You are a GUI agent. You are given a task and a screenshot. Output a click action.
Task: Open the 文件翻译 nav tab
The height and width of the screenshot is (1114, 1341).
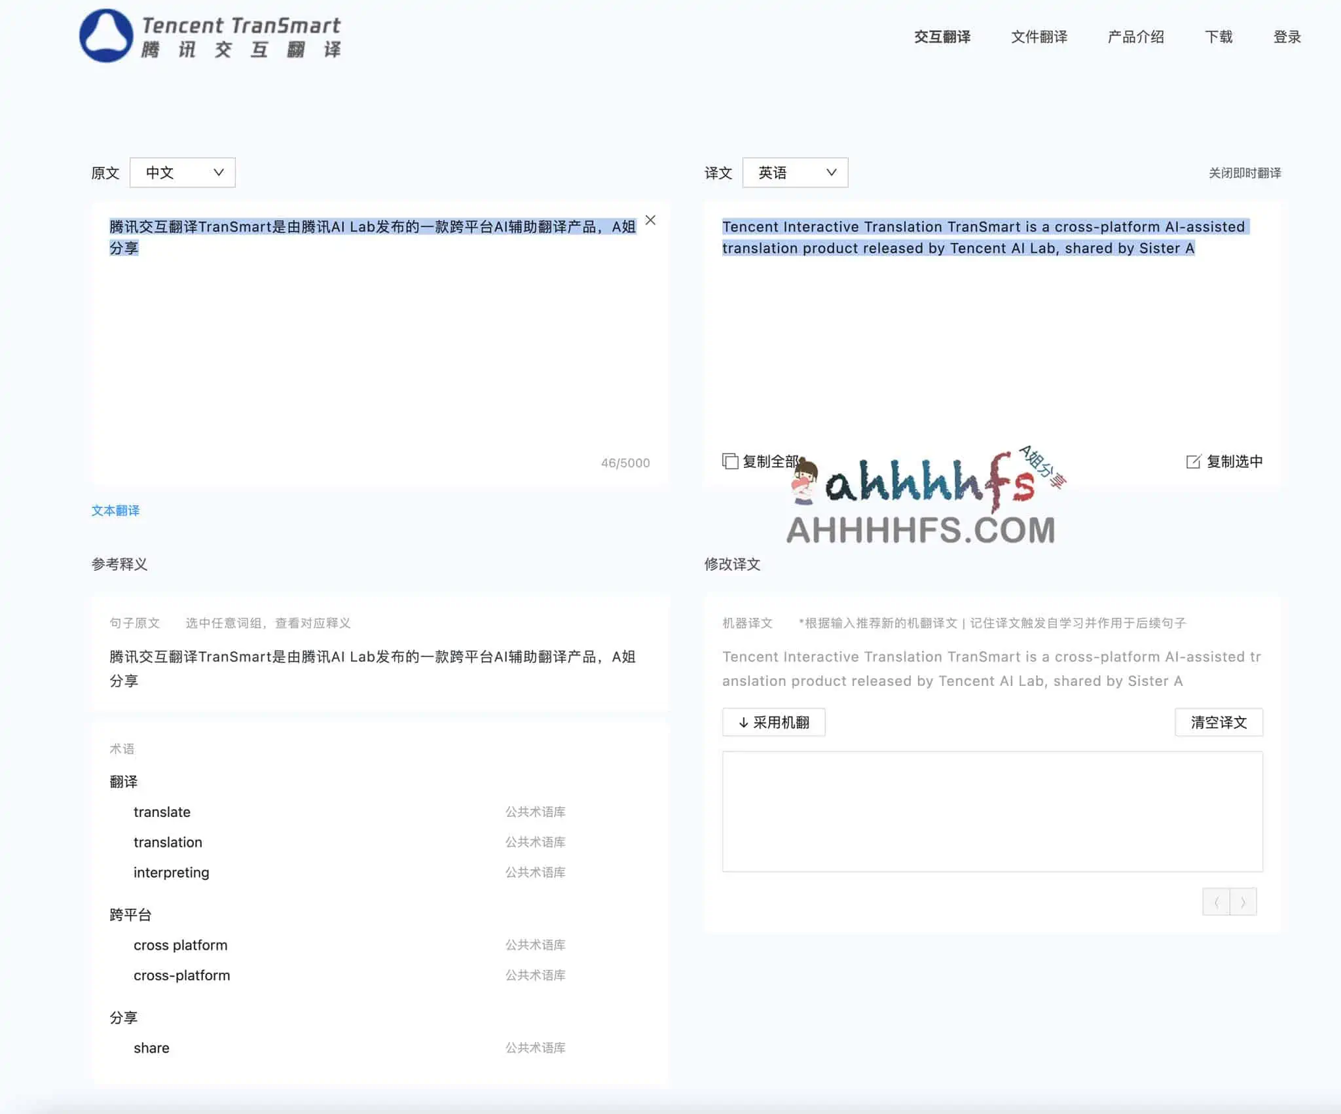click(1038, 37)
